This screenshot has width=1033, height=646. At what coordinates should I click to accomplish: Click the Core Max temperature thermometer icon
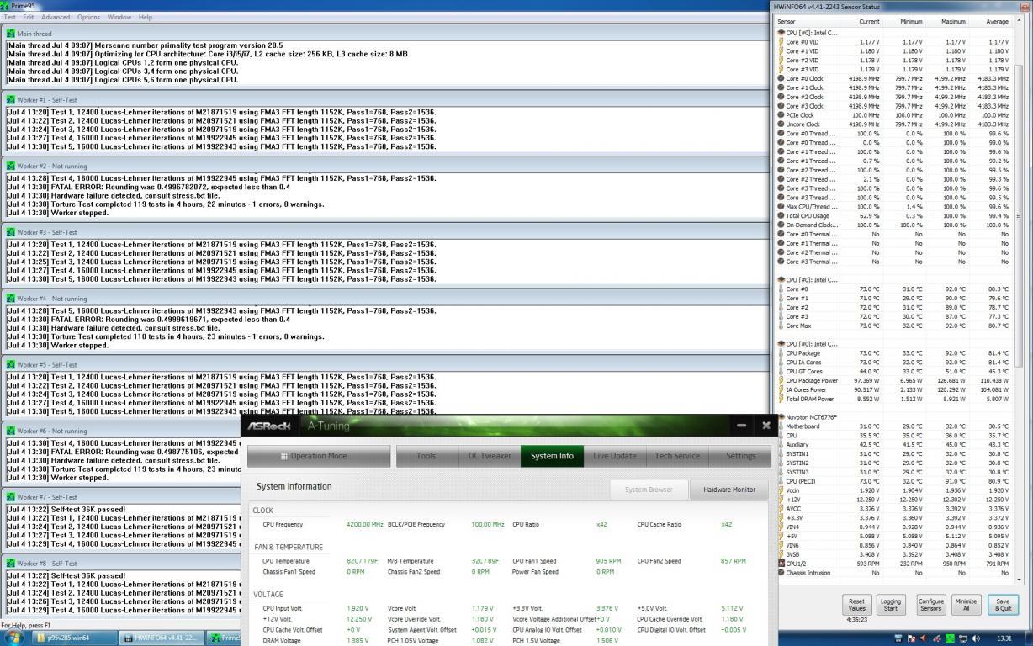point(781,326)
